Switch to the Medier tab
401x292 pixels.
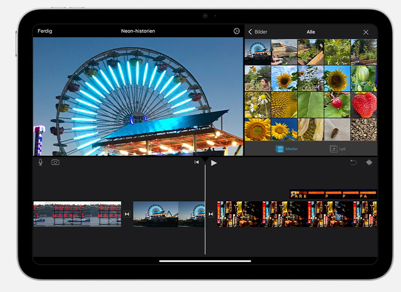tap(287, 149)
